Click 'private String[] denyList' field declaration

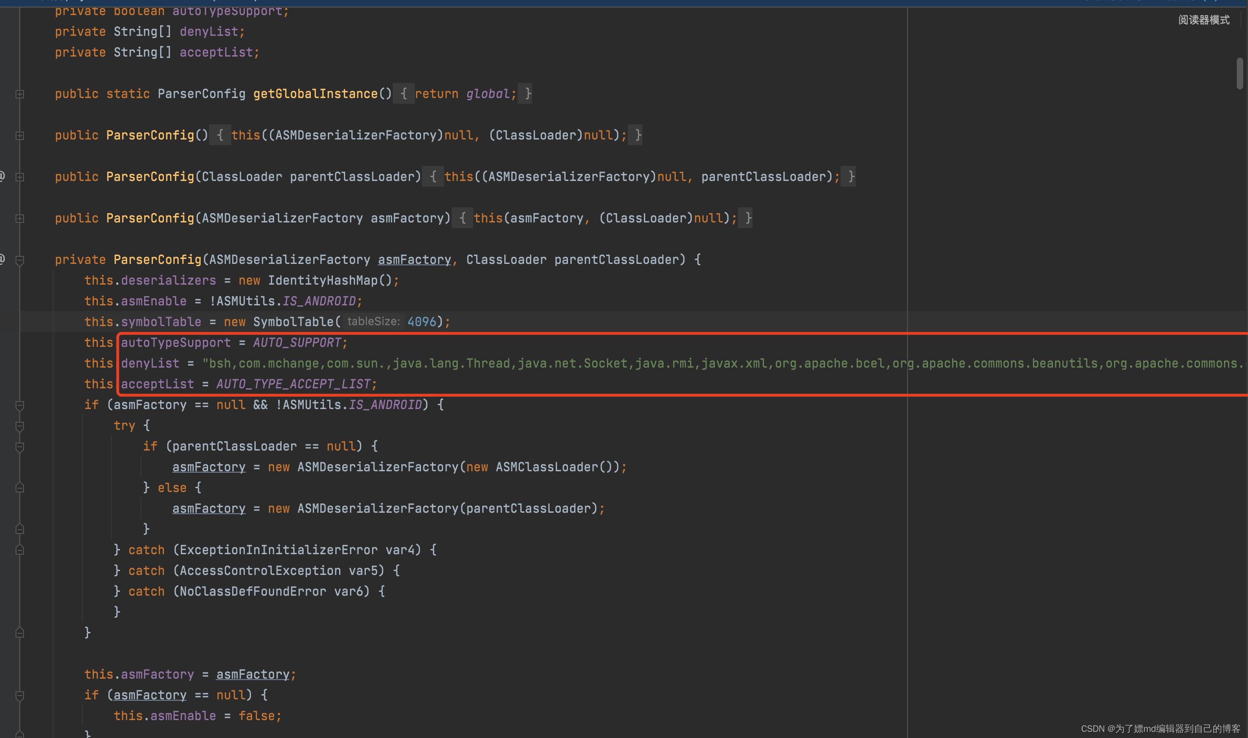(x=150, y=31)
